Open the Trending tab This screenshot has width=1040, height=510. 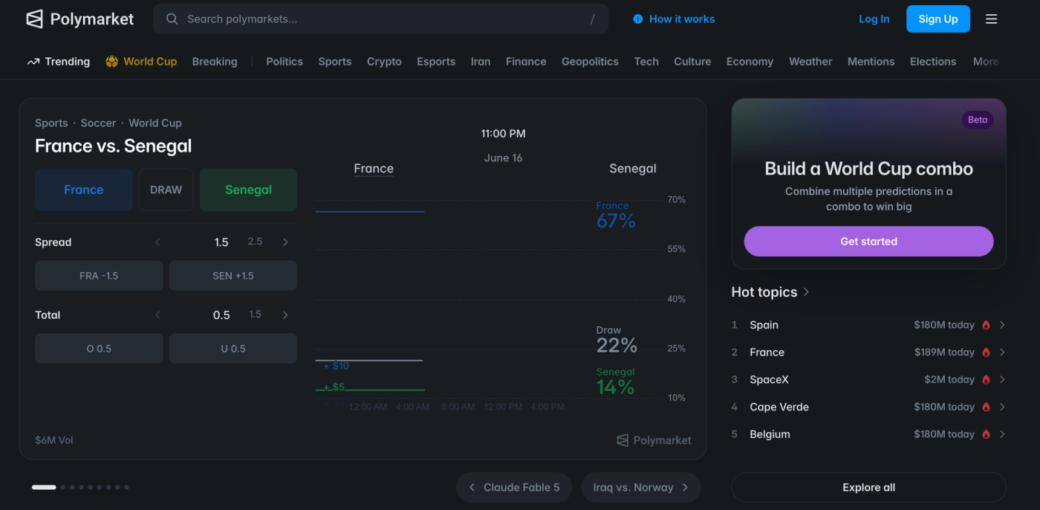[59, 62]
